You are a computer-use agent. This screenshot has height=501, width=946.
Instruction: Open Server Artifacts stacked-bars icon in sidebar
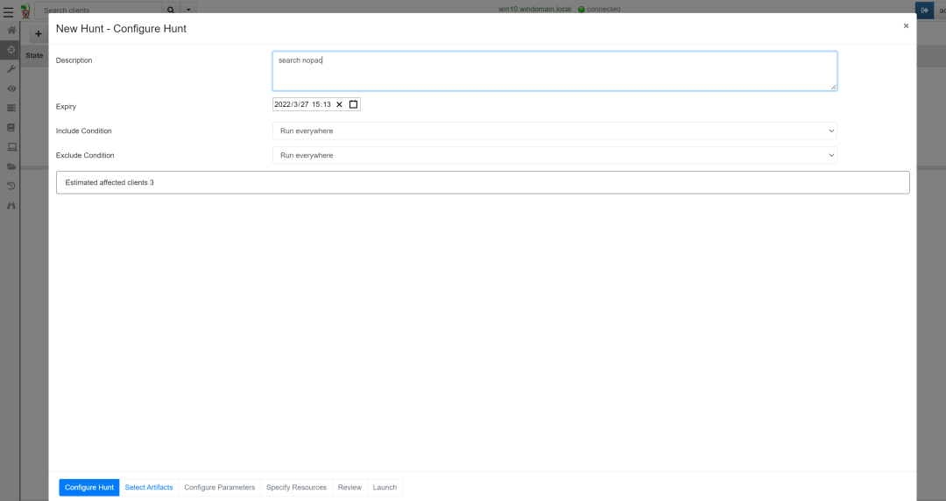pos(11,108)
